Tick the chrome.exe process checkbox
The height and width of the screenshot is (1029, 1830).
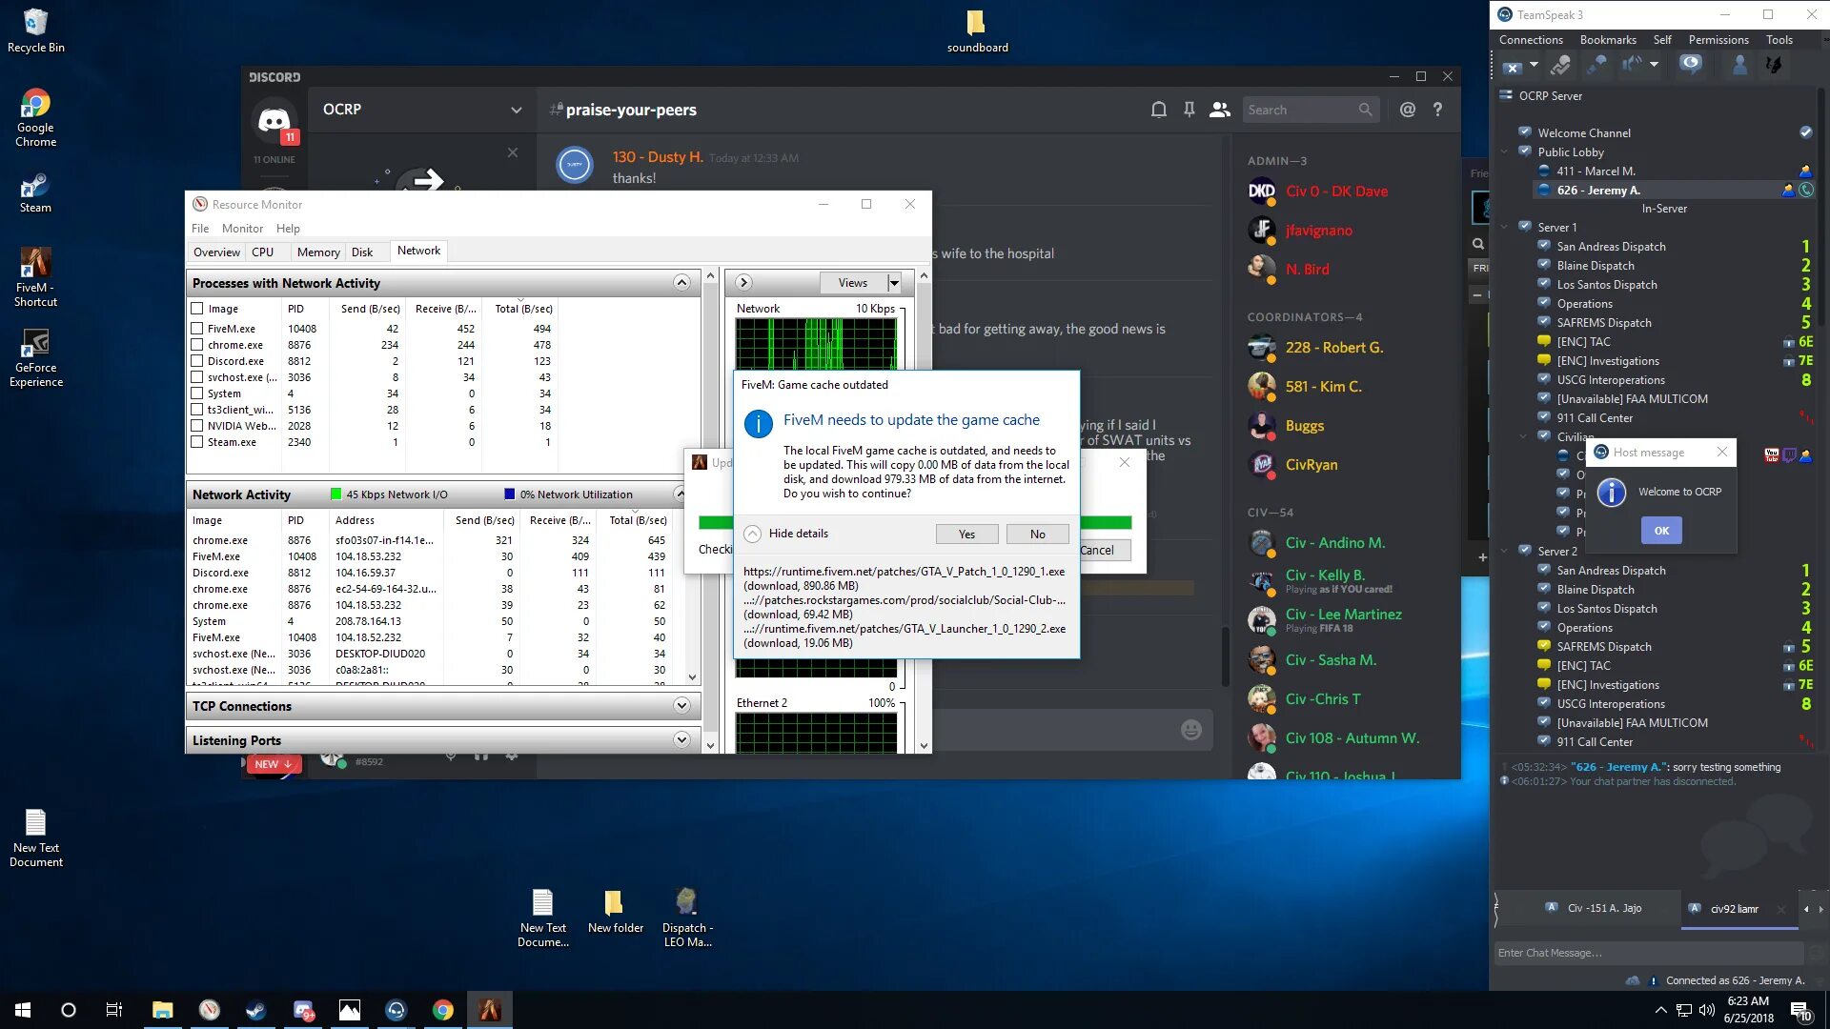tap(197, 345)
